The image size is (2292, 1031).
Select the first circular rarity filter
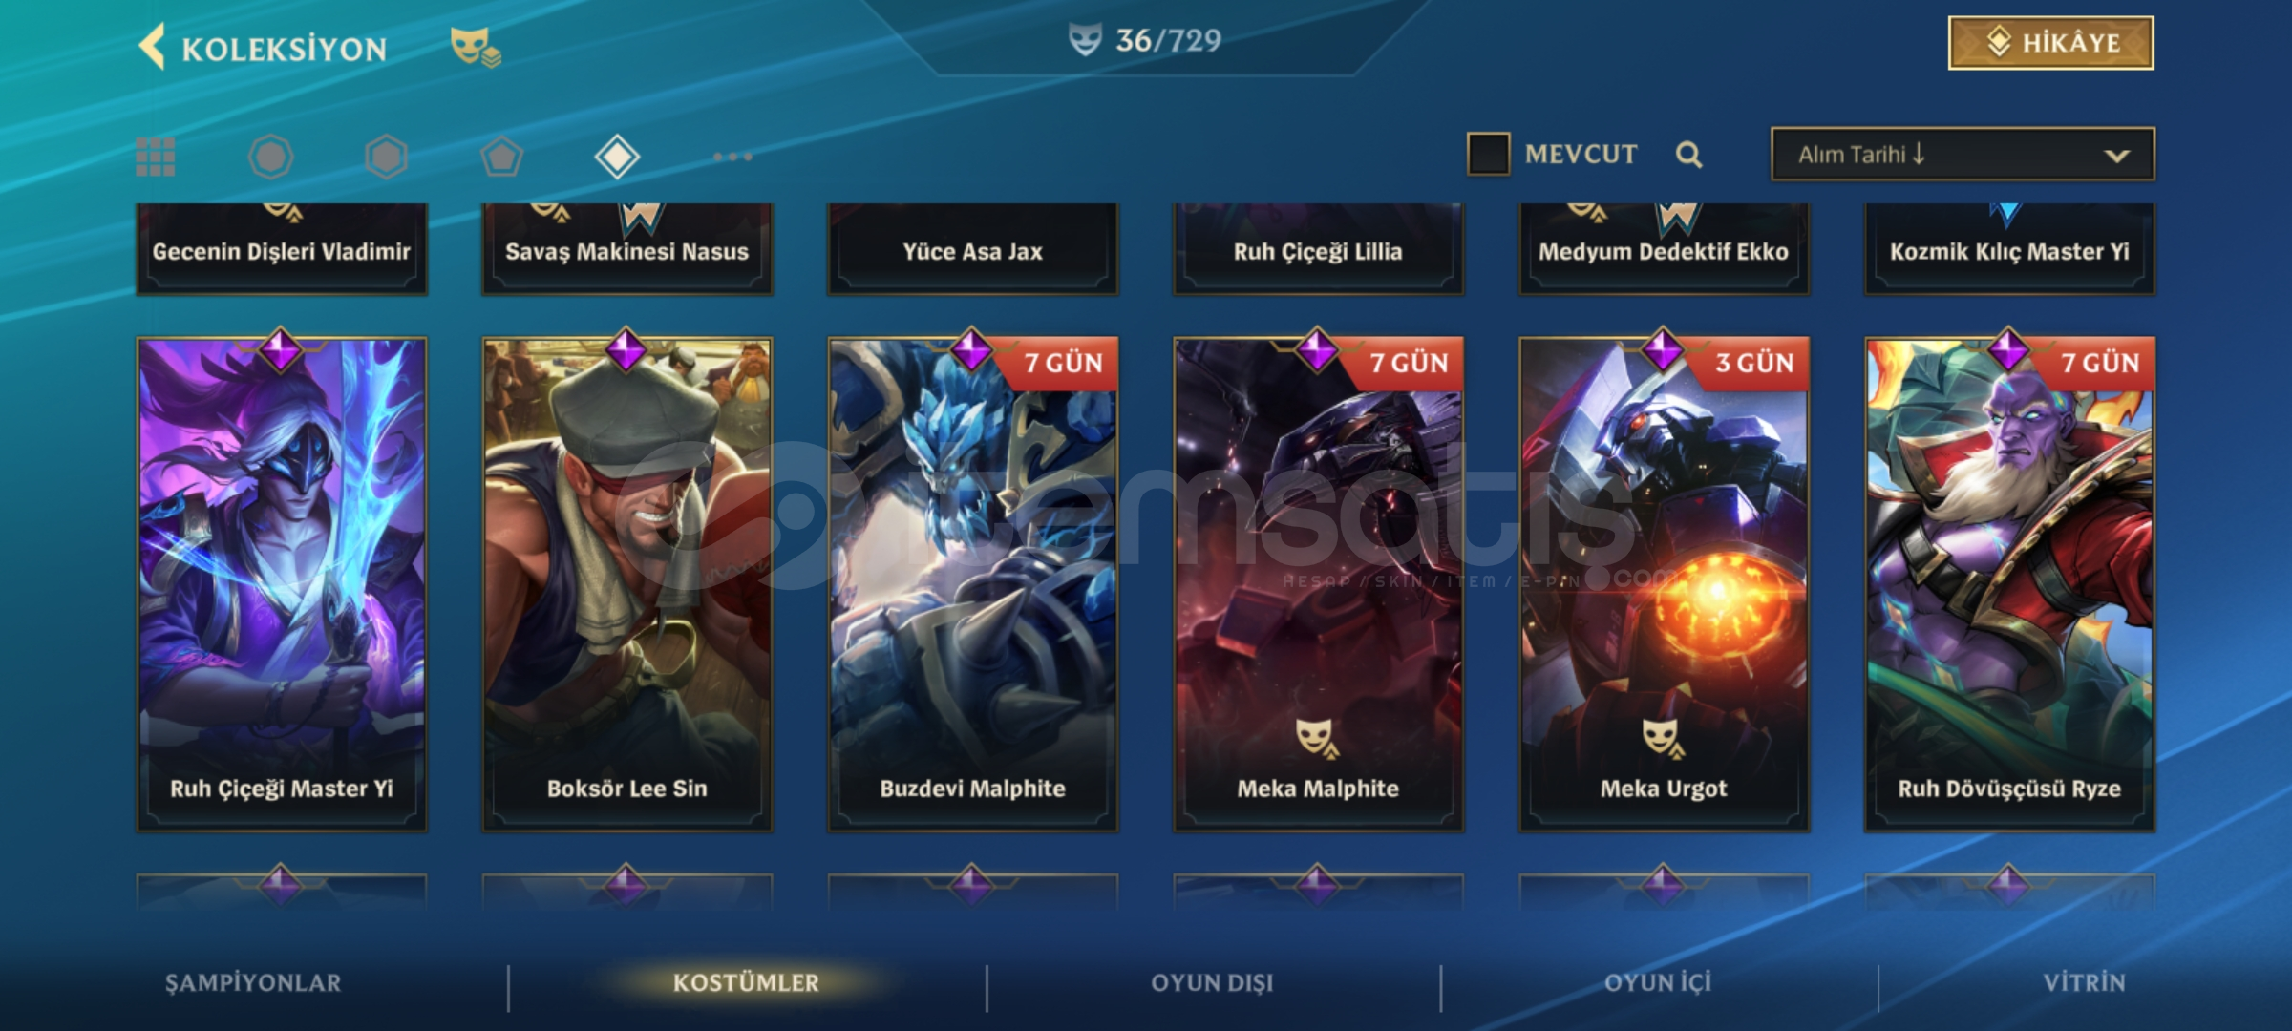[x=271, y=157]
